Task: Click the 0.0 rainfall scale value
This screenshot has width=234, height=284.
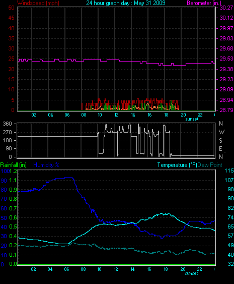Action: (x=13, y=264)
